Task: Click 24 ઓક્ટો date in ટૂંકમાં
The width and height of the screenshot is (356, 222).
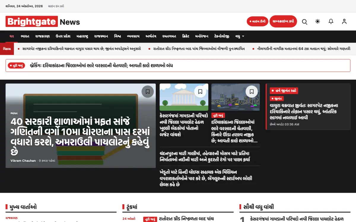Action: pyautogui.click(x=129, y=219)
